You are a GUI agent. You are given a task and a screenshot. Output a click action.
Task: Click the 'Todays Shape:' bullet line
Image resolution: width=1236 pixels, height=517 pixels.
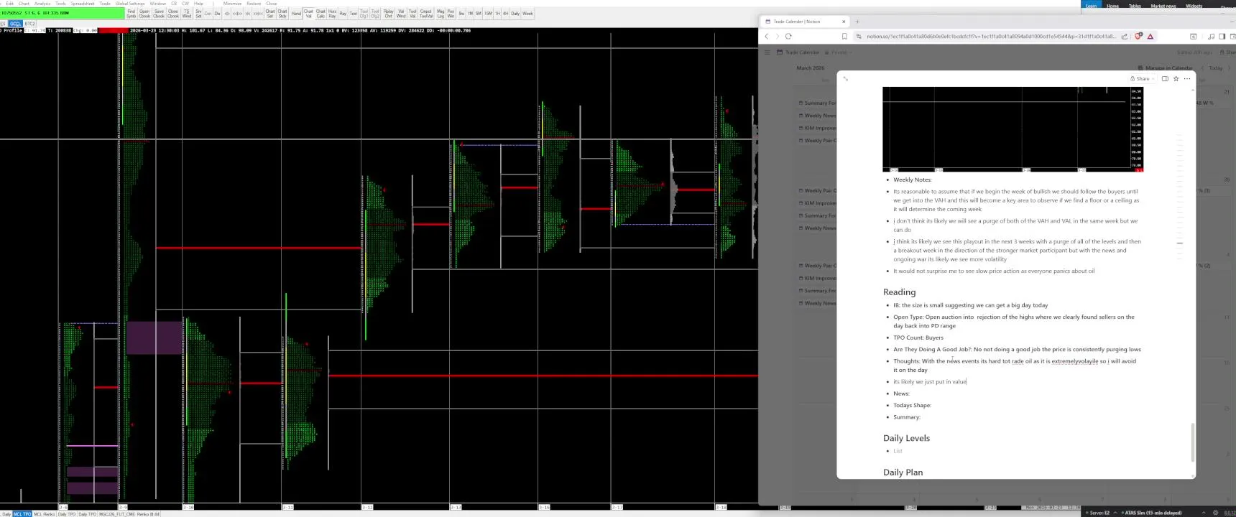[x=913, y=405]
